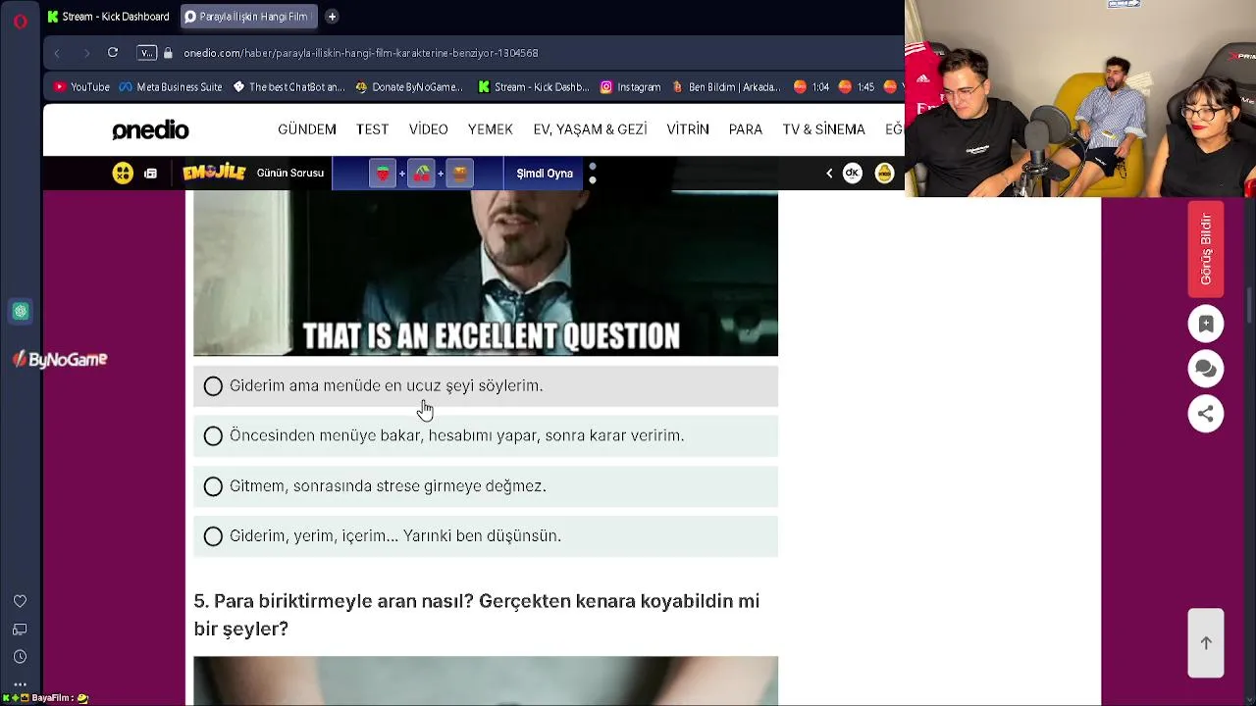1256x706 pixels.
Task: Open the sidebar three-dots more menu
Action: (20, 684)
